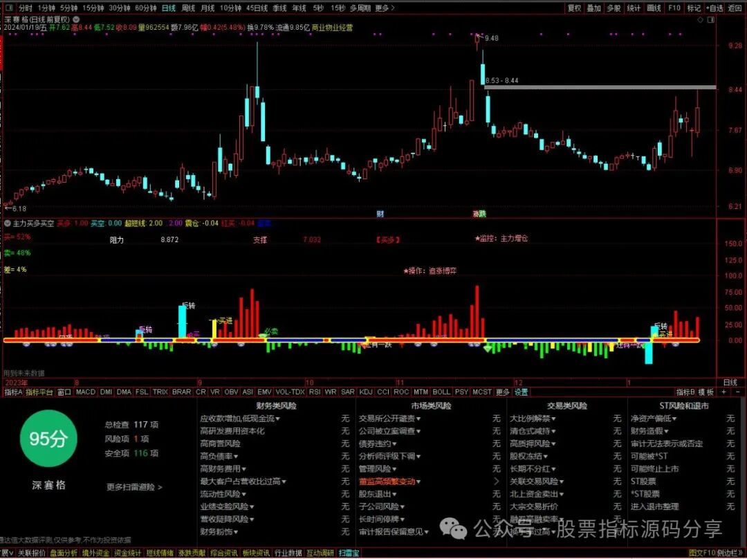Viewport: 747px width, 559px height.
Task: Click the 财 marker under the chart
Action: [x=380, y=214]
